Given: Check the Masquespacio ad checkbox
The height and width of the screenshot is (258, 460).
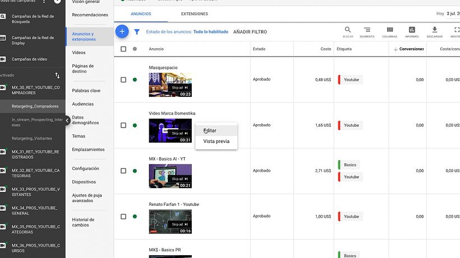Looking at the screenshot, I should tap(123, 79).
